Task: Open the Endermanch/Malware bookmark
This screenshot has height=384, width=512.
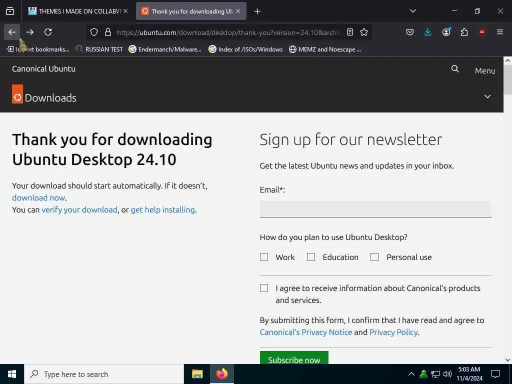Action: point(165,49)
